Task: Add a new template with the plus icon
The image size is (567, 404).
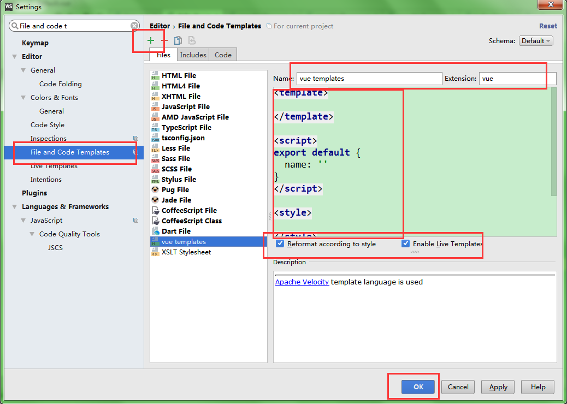Action: point(151,41)
